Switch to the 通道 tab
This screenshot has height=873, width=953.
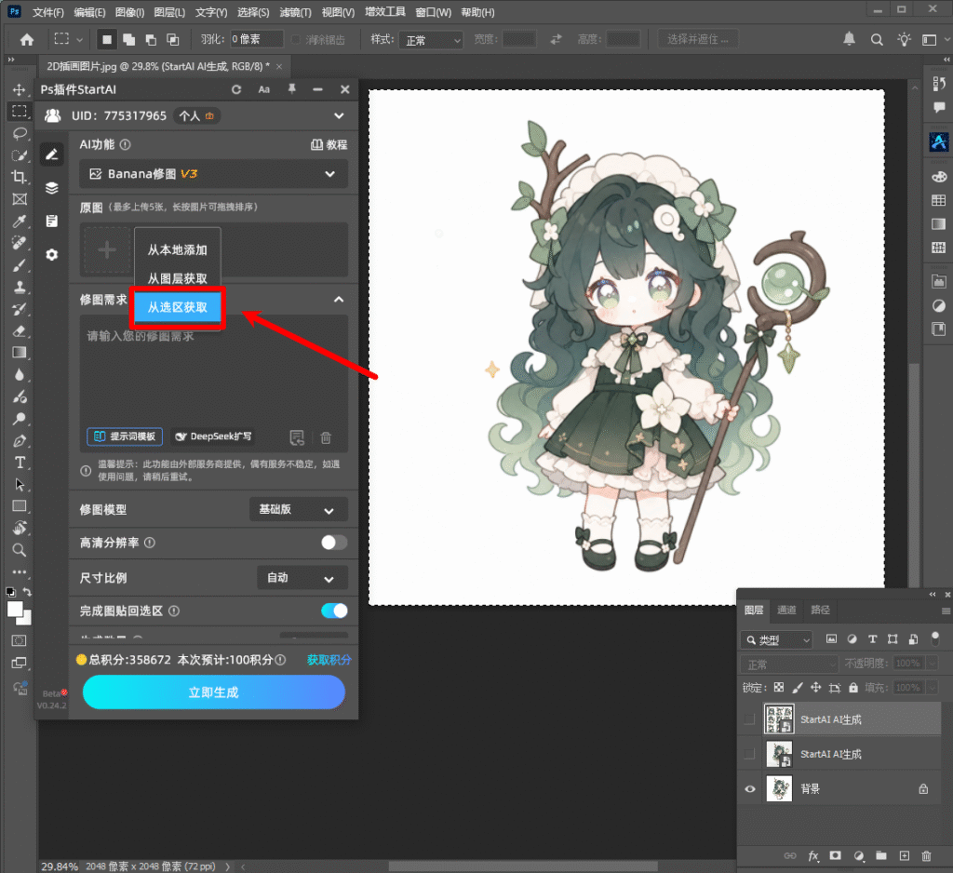[x=786, y=610]
